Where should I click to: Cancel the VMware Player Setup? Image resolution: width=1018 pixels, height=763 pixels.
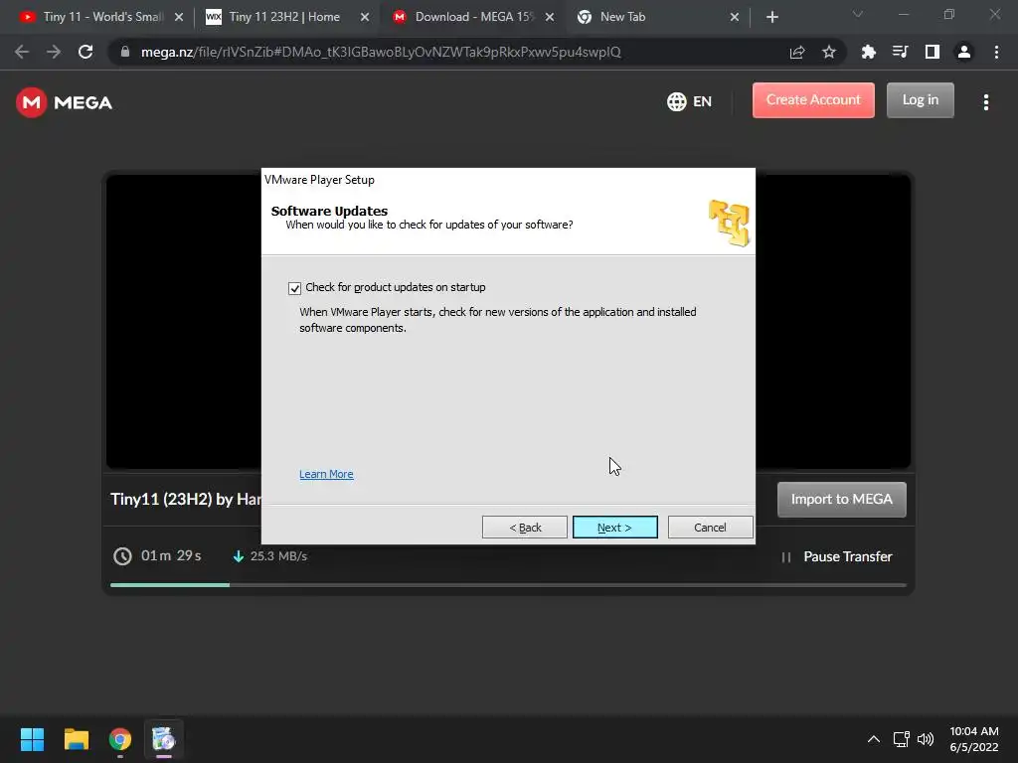tap(710, 528)
